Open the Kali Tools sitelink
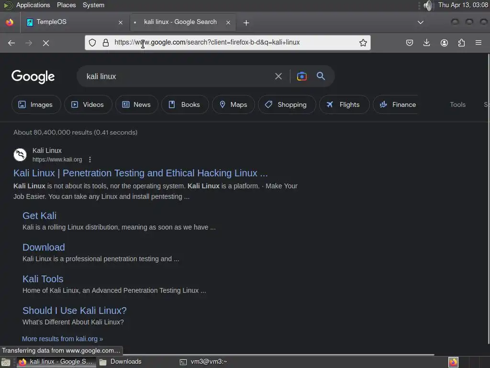This screenshot has height=368, width=490. point(43,279)
